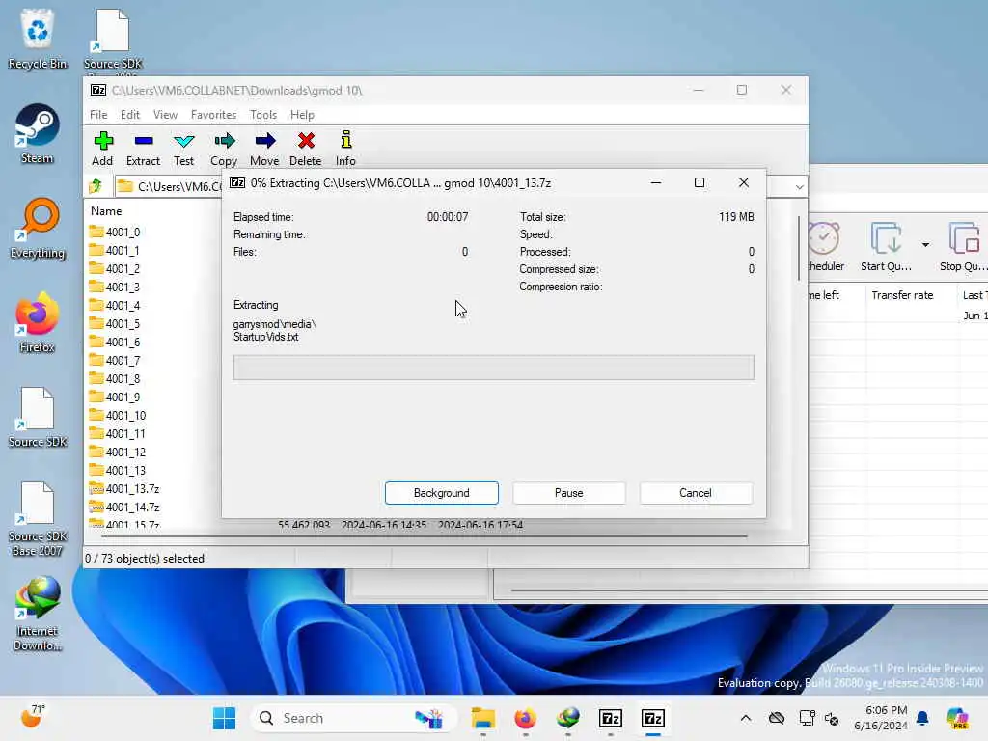Select folder 4001_3
Screen dimensions: 988x741
click(x=115, y=287)
